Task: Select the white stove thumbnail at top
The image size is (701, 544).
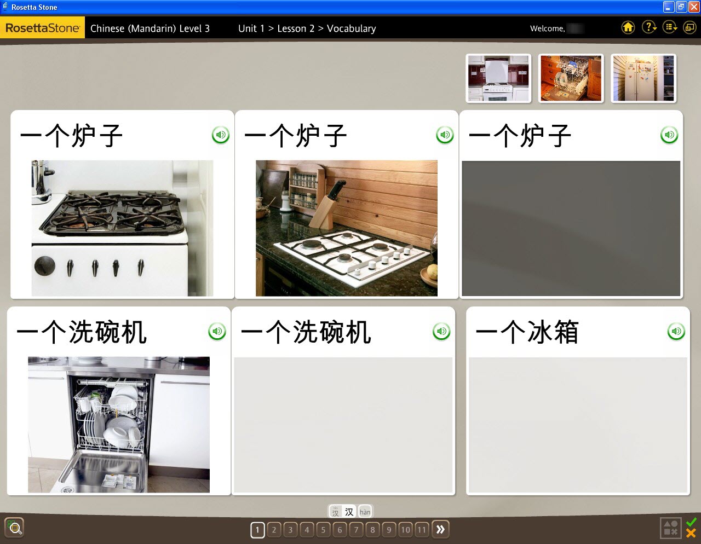Action: [x=498, y=78]
